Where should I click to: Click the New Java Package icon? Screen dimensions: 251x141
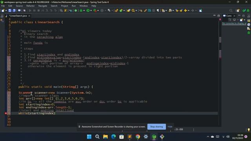pos(116,11)
